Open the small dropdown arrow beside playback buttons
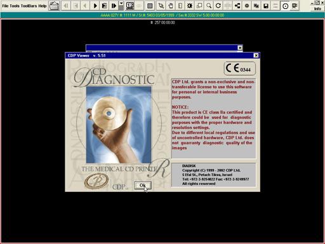The image size is (325, 244). click(121, 3)
